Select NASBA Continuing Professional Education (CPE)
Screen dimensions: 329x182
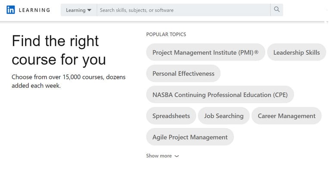(220, 95)
